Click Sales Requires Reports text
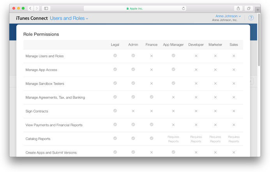Screen dimensions: 270x172 pyautogui.click(x=234, y=139)
